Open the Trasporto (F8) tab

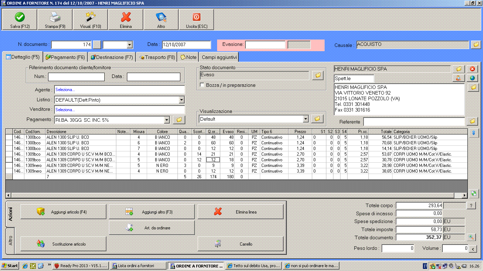click(157, 57)
